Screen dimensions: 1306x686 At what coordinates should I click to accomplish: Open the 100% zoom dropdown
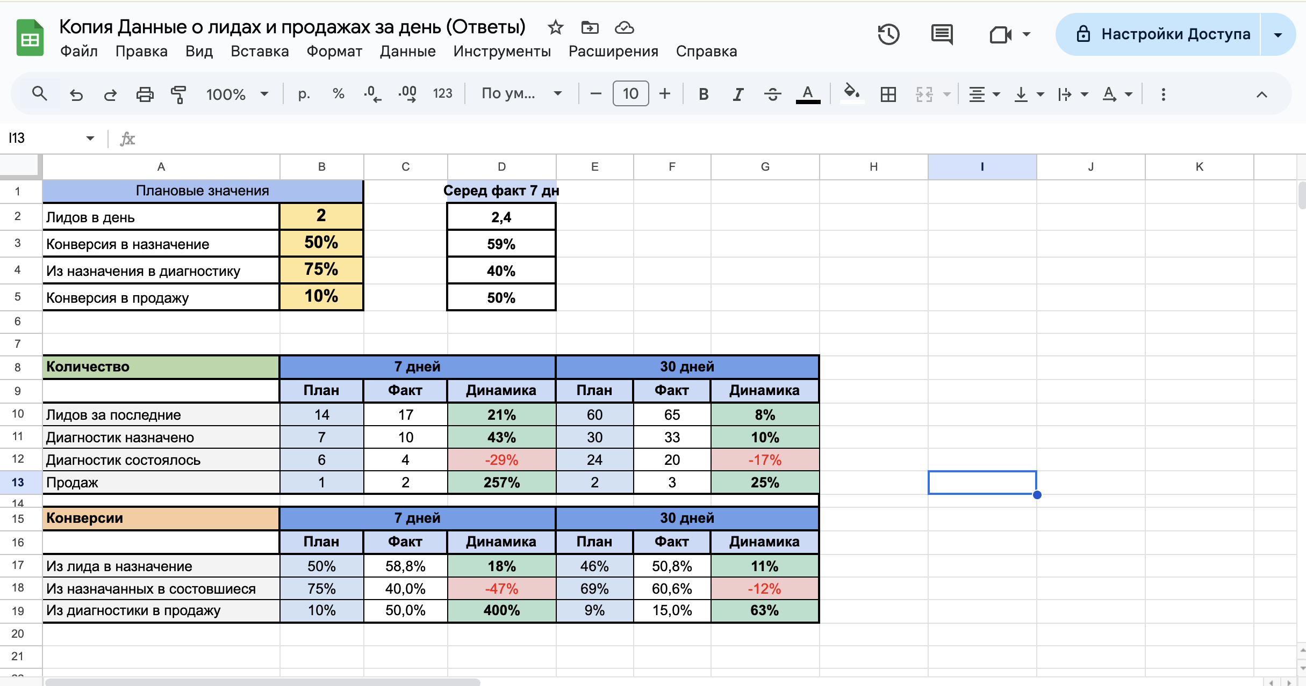tap(236, 94)
